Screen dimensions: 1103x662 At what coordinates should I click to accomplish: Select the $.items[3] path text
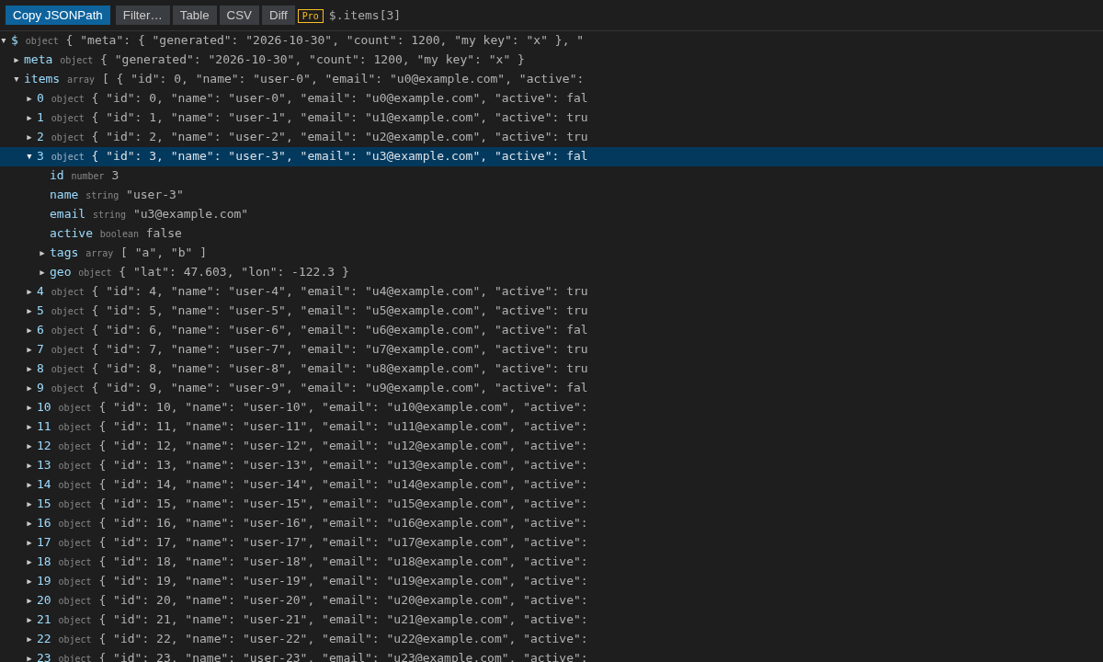pos(365,16)
